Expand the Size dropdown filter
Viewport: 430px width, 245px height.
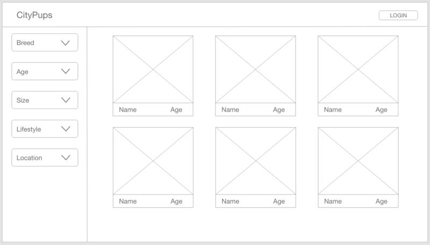coord(45,100)
